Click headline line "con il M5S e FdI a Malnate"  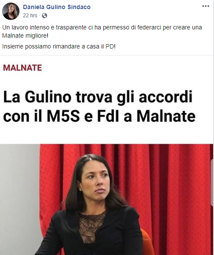pos(99,116)
